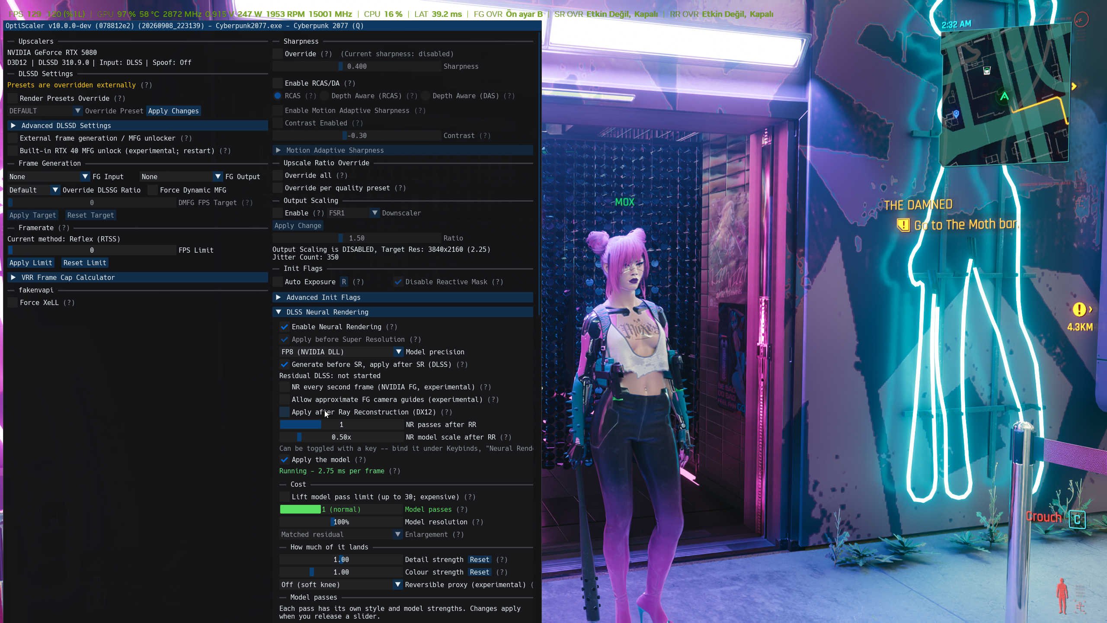Toggle Override per quality preset checkbox
Viewport: 1107px width, 623px height.
pos(278,188)
